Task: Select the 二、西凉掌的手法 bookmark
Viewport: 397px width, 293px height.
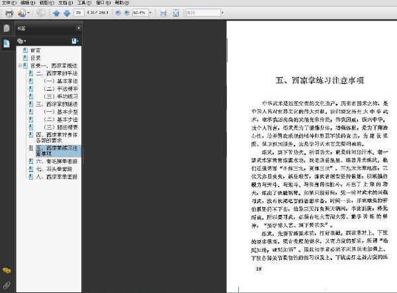Action: pos(56,73)
